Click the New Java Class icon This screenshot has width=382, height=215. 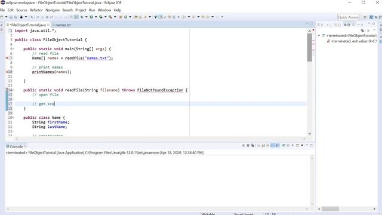pyautogui.click(x=126, y=17)
